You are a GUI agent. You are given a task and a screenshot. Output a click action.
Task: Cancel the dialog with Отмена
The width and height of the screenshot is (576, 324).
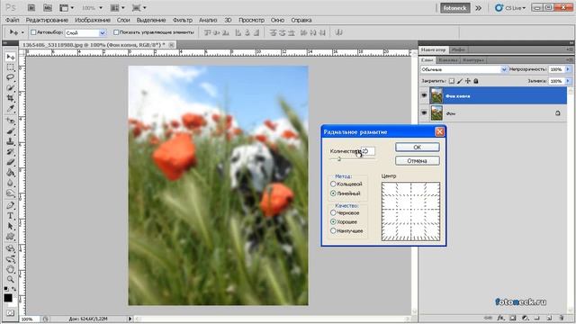(418, 161)
